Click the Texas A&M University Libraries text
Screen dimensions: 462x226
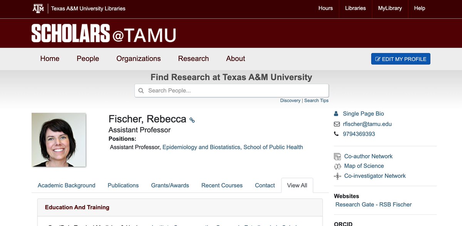[88, 8]
